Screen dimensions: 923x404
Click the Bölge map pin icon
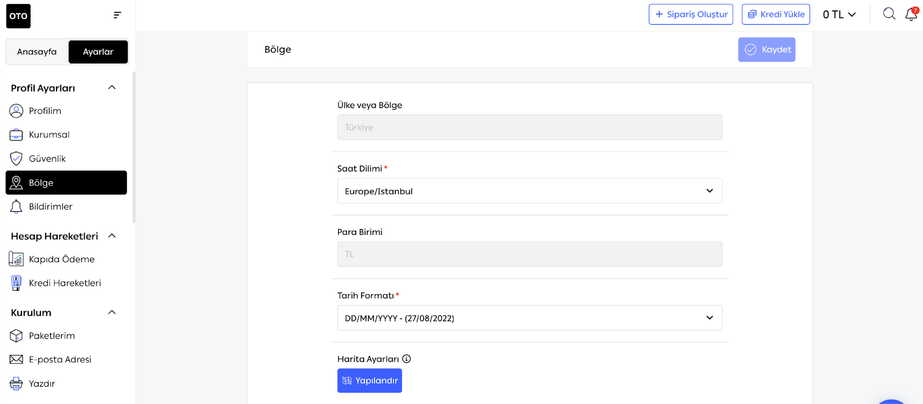coord(16,183)
